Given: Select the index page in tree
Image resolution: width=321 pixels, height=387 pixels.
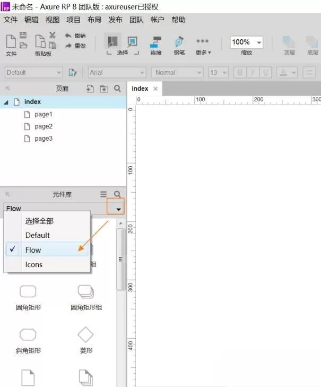Looking at the screenshot, I should pos(63,102).
